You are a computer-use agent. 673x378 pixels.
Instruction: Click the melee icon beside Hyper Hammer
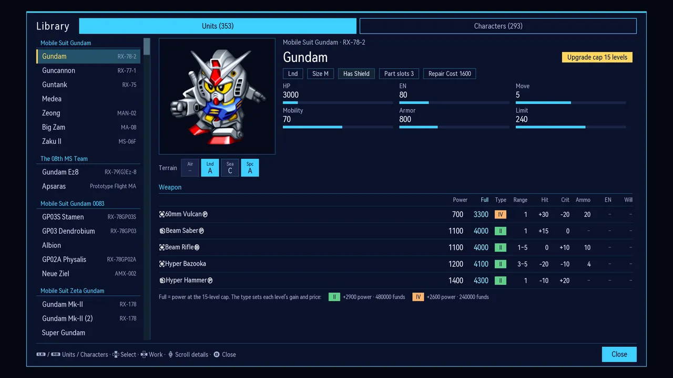162,280
